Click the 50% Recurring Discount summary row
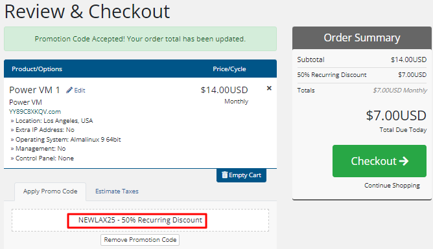 click(x=362, y=74)
